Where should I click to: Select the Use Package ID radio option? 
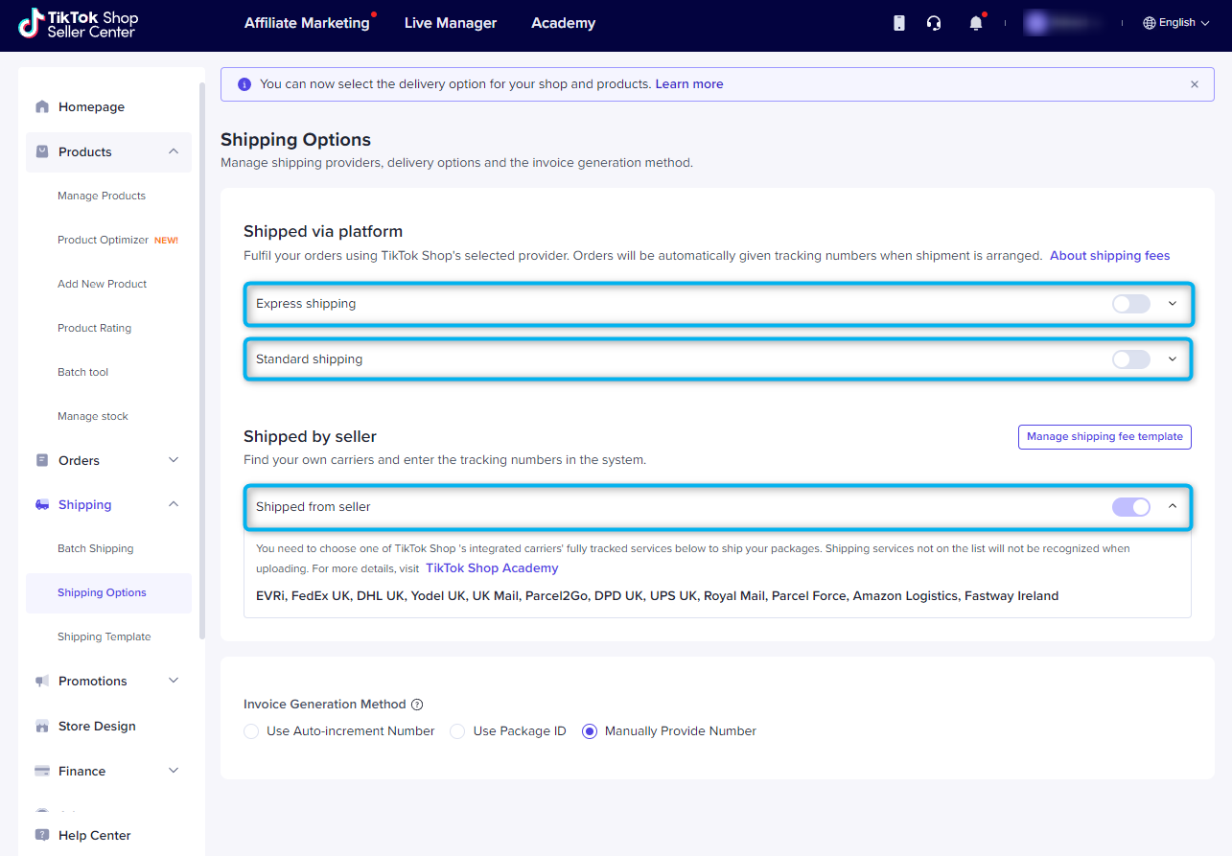click(x=458, y=731)
